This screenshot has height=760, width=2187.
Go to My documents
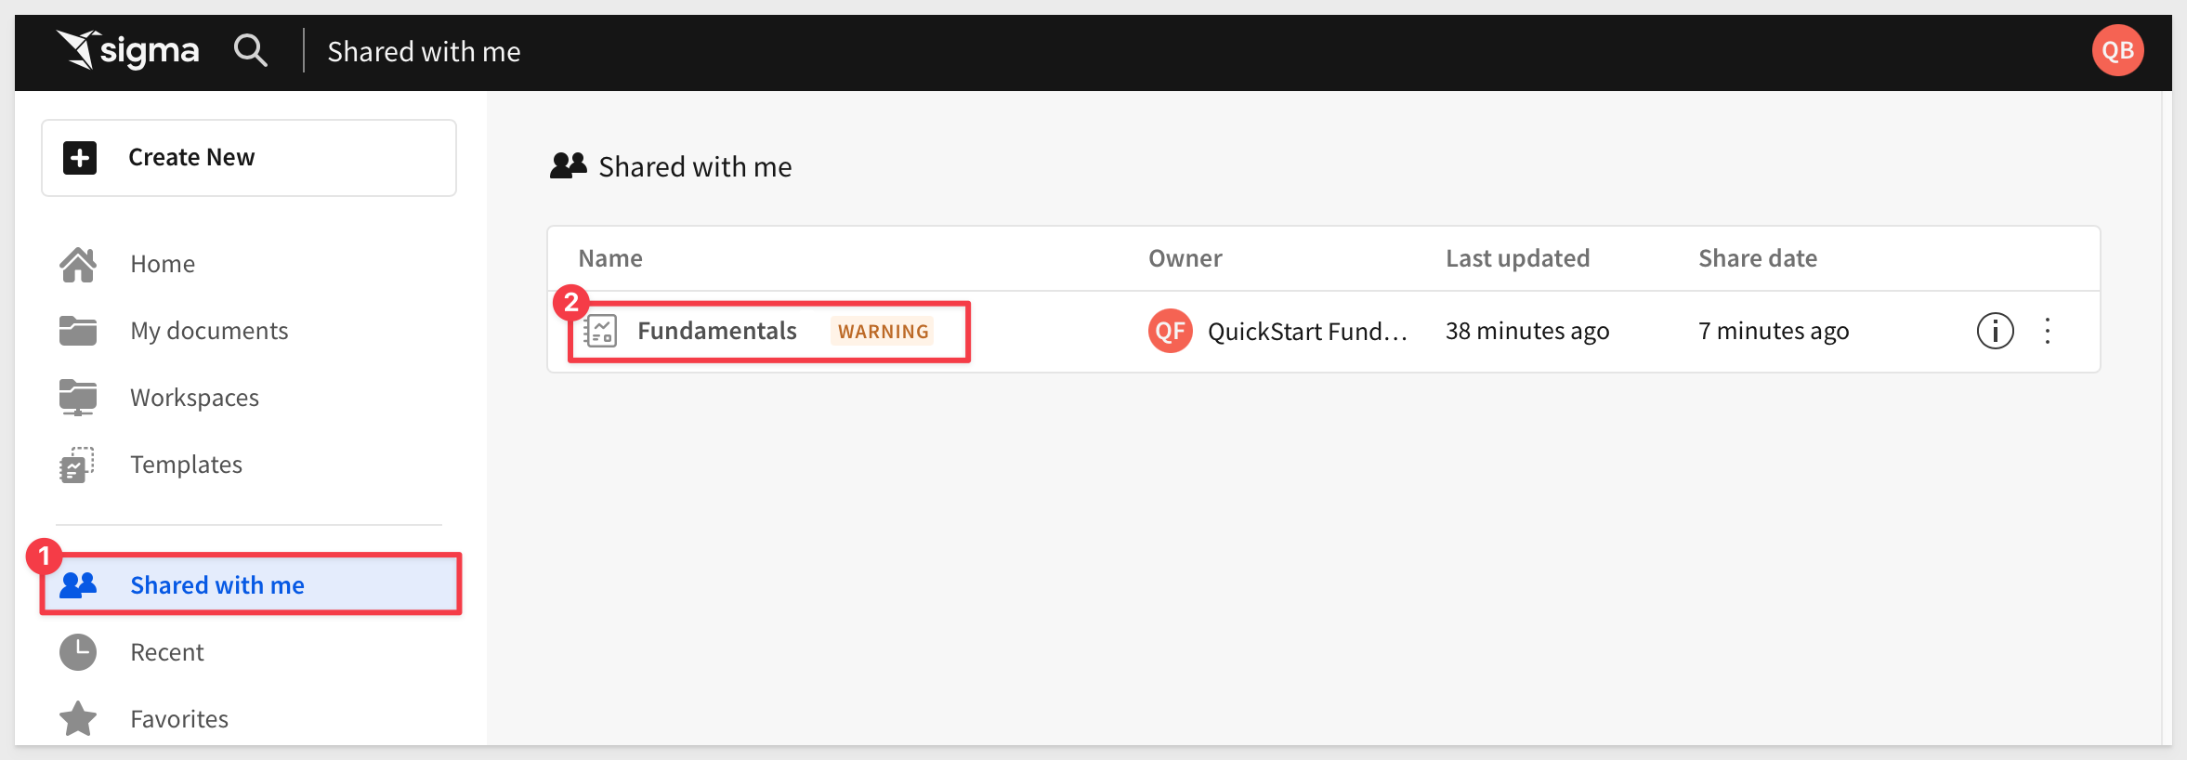(209, 331)
